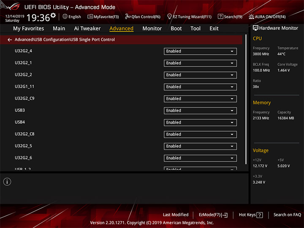Click the language globe icon
This screenshot has height=228, width=304.
point(65,16)
